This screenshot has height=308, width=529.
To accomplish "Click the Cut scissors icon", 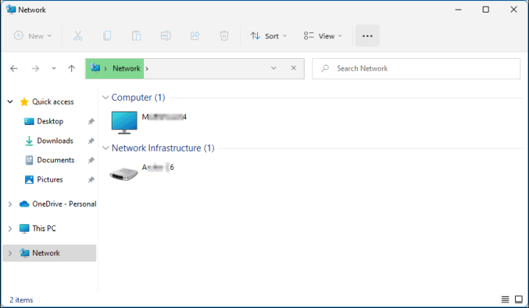I will click(78, 36).
